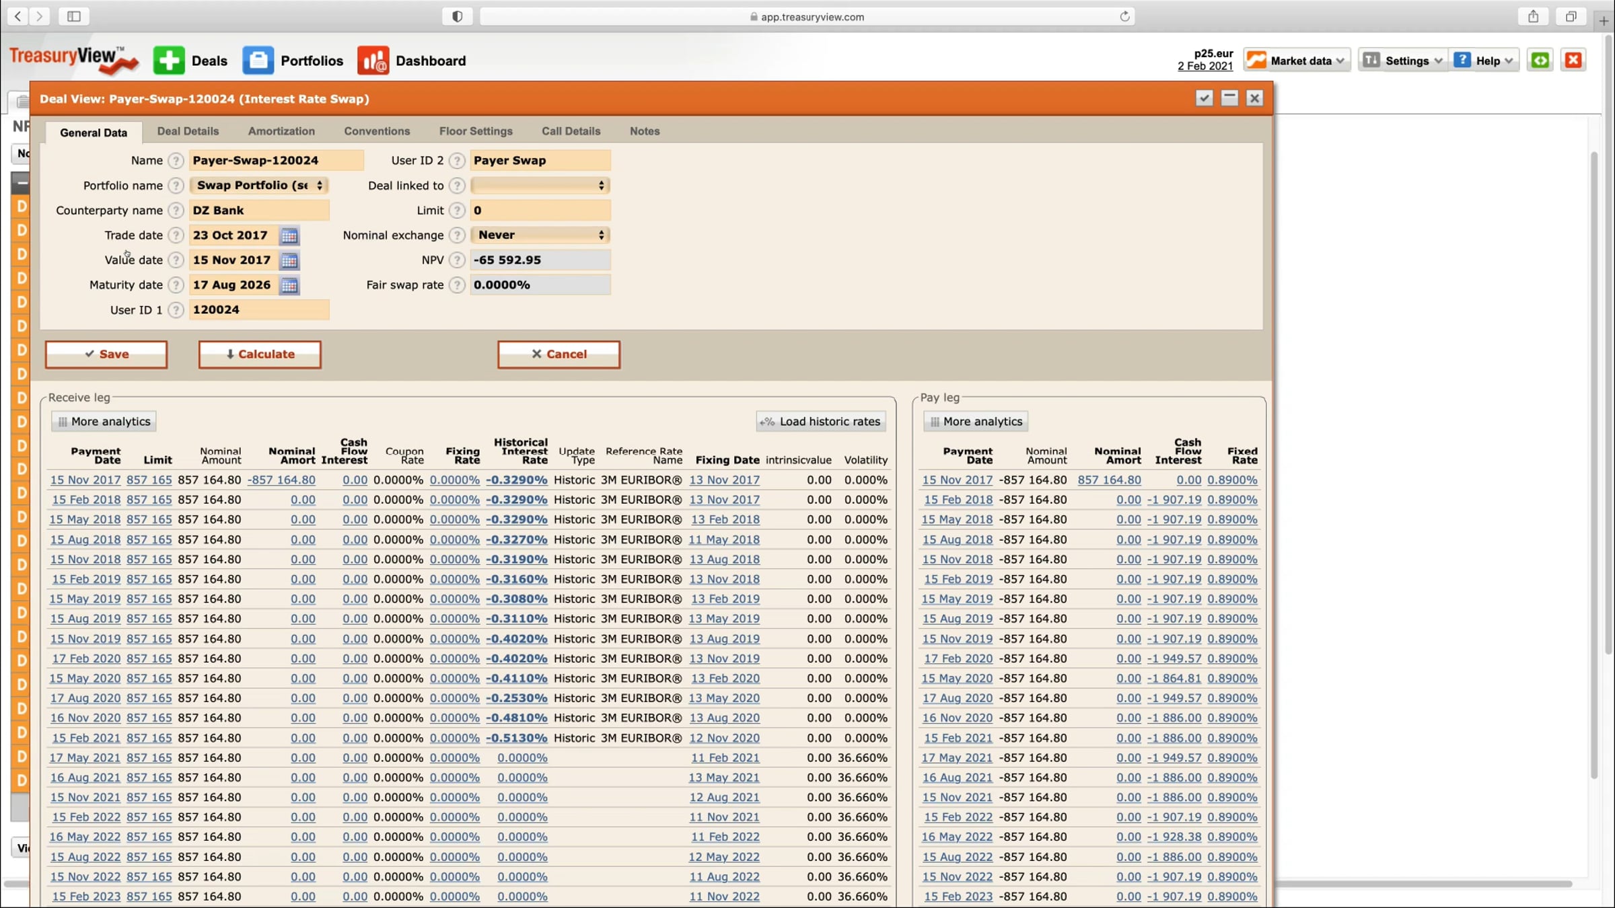Click Pay leg payment date 17 May 2021
The image size is (1615, 908).
click(x=957, y=757)
